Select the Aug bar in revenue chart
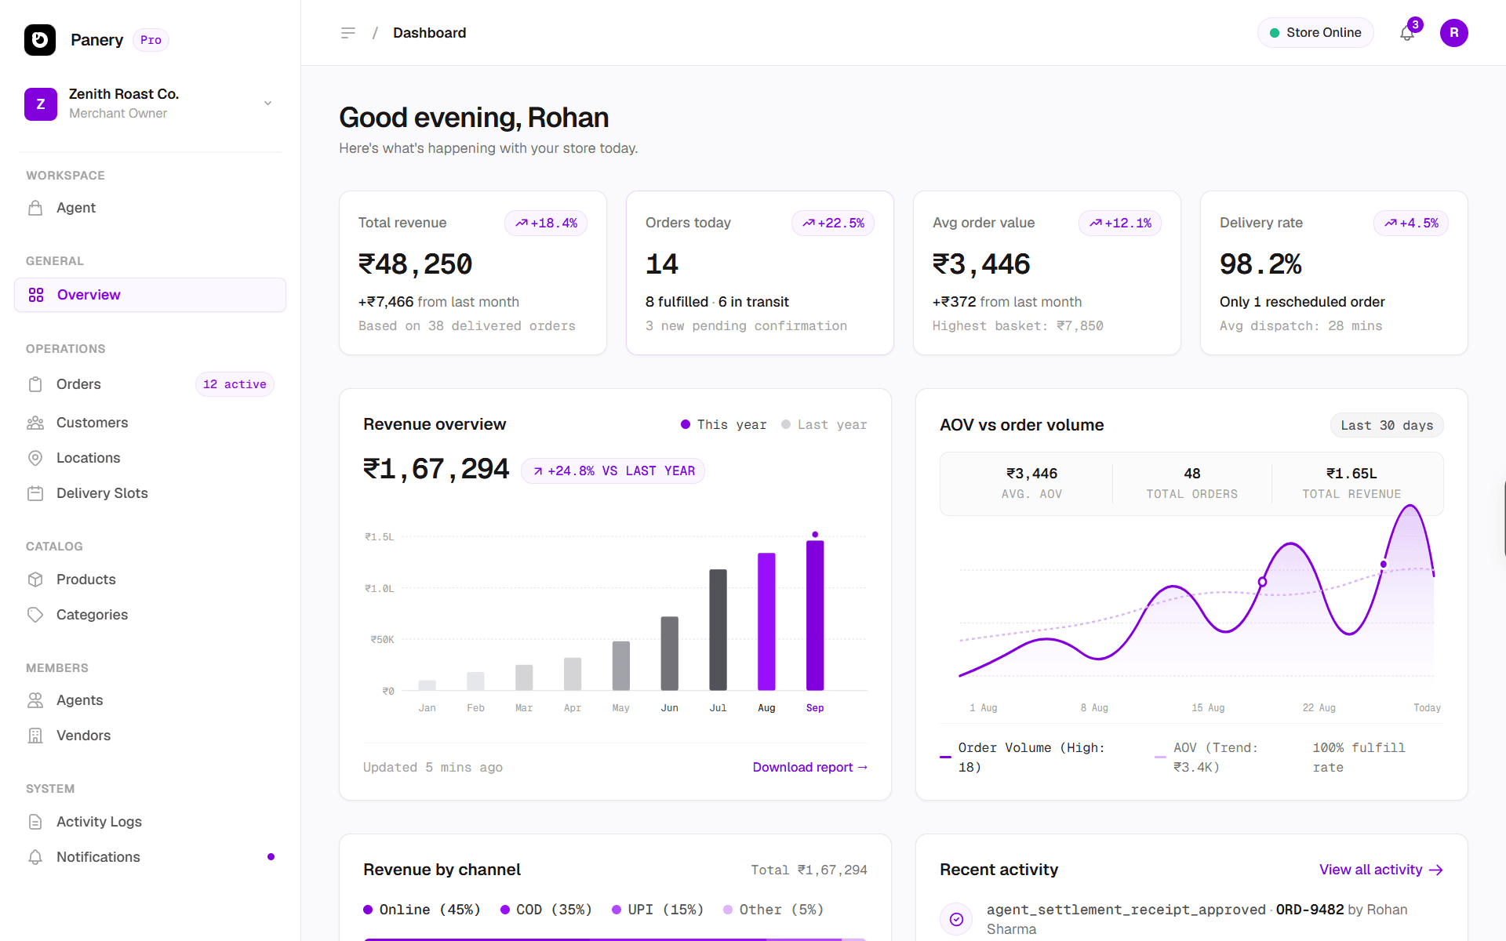Viewport: 1506px width, 941px height. point(766,622)
